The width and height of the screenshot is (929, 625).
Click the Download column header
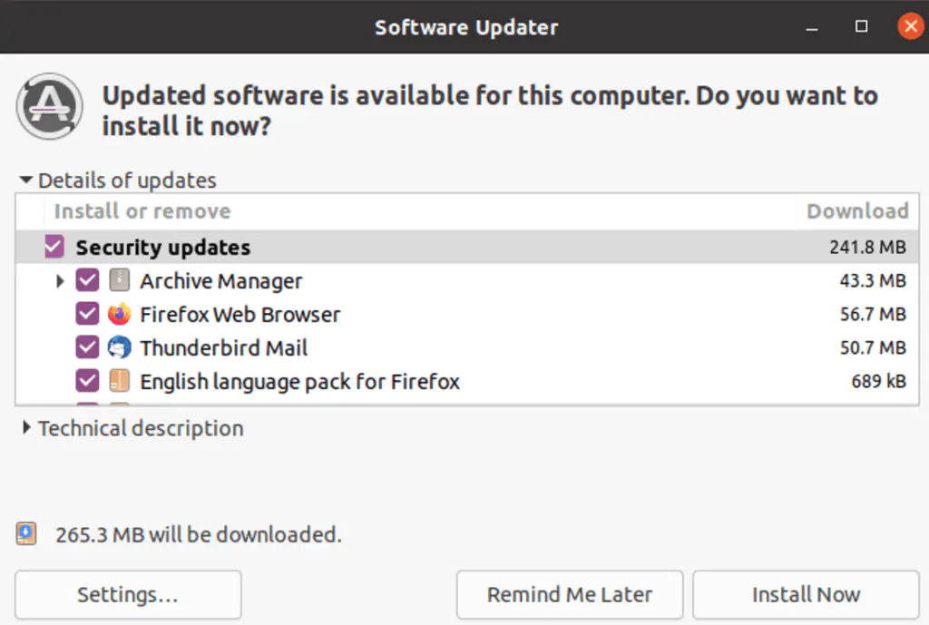857,211
